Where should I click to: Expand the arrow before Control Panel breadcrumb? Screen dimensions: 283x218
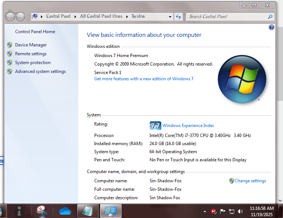(x=42, y=17)
